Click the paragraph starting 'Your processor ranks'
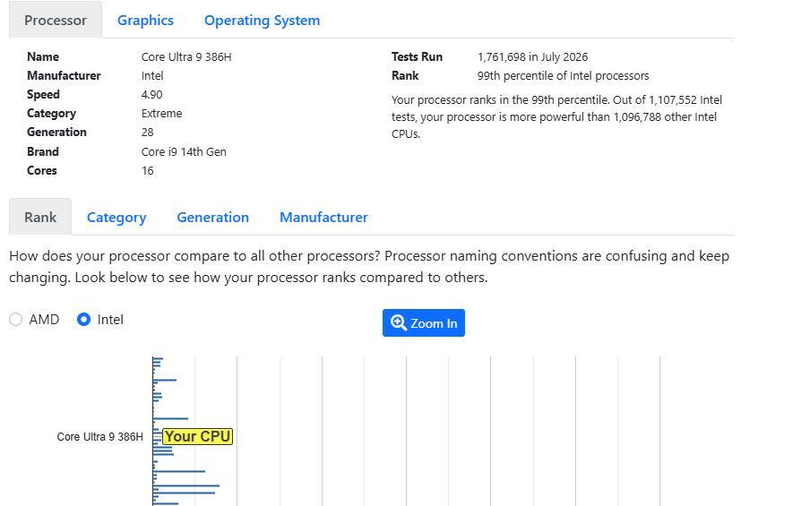Image resolution: width=810 pixels, height=506 pixels. 557,116
